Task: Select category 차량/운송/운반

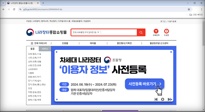Action: (35, 92)
